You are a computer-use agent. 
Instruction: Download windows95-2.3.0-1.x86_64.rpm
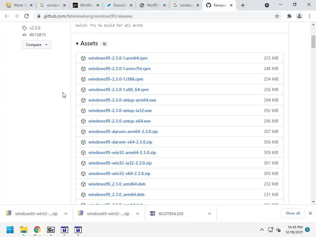pyautogui.click(x=118, y=89)
